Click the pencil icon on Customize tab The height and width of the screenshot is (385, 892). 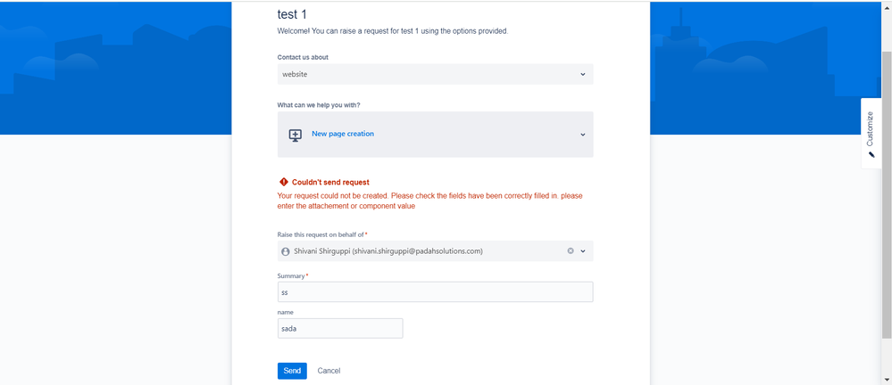[x=871, y=154]
